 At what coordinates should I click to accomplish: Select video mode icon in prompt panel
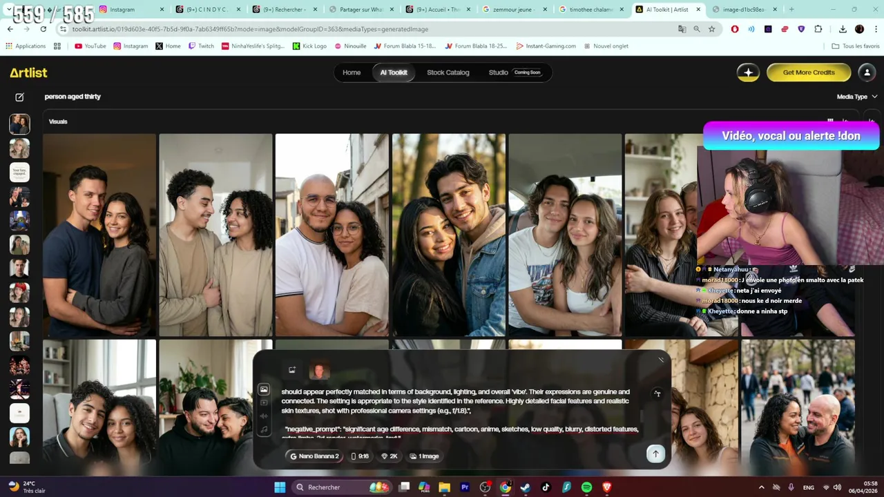pyautogui.click(x=264, y=403)
